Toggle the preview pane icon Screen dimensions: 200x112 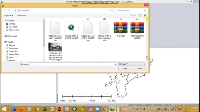(x=140, y=16)
